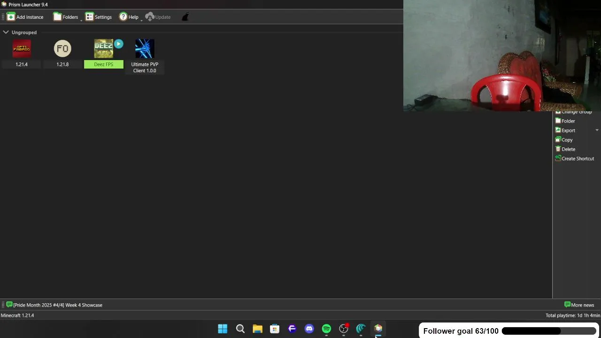This screenshot has width=601, height=338.
Task: Open the Windows Start menu
Action: pos(223,329)
